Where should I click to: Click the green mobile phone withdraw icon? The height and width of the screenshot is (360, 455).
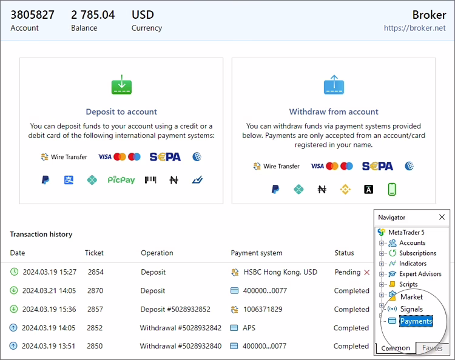[392, 190]
